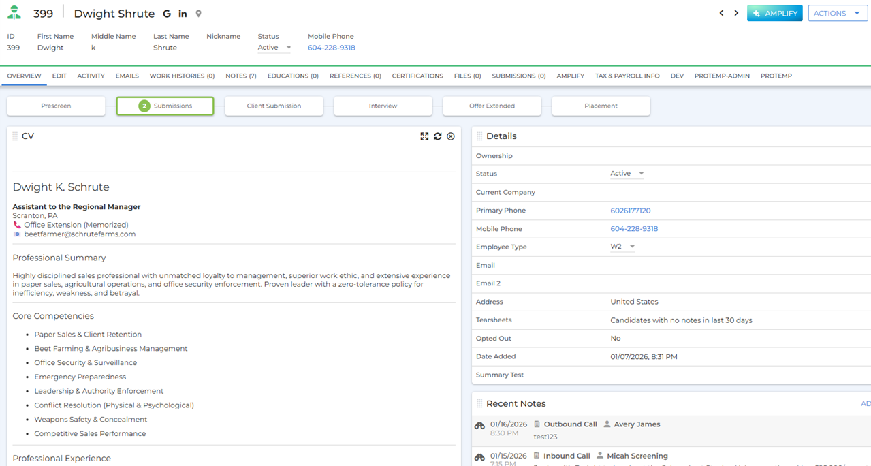
Task: Click the AMPLIFY button
Action: coord(774,13)
